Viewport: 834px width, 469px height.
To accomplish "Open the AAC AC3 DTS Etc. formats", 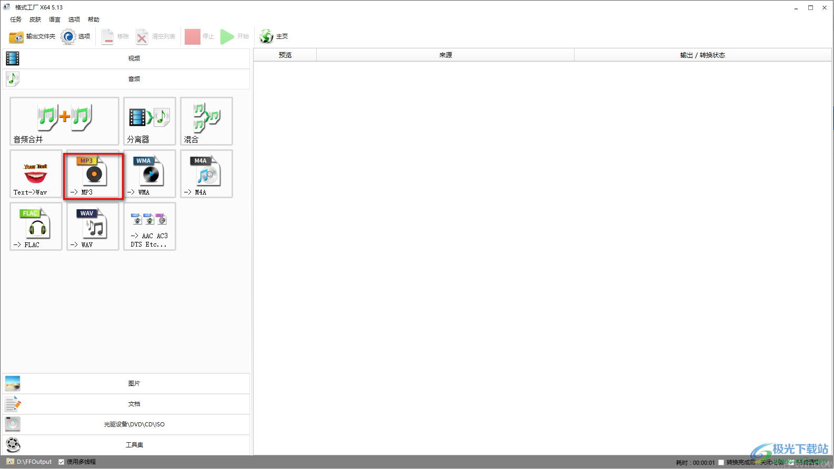I will tap(149, 227).
